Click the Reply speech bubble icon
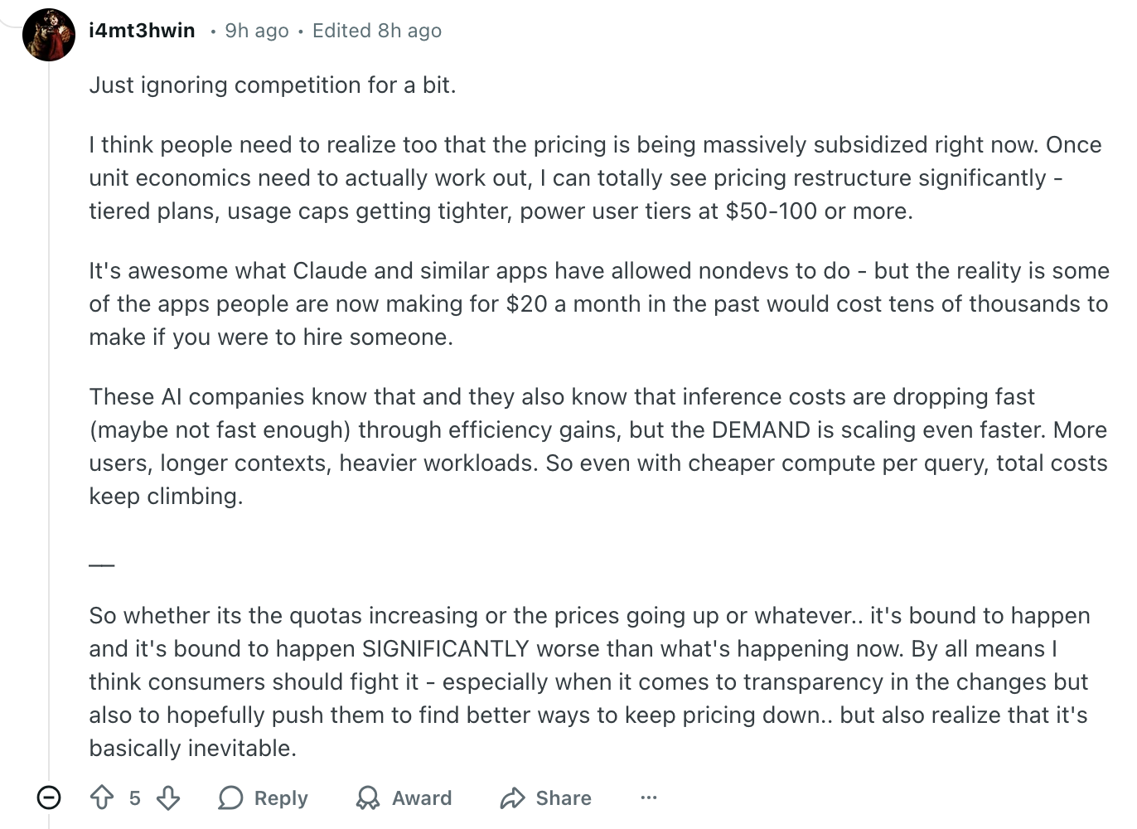 (230, 797)
